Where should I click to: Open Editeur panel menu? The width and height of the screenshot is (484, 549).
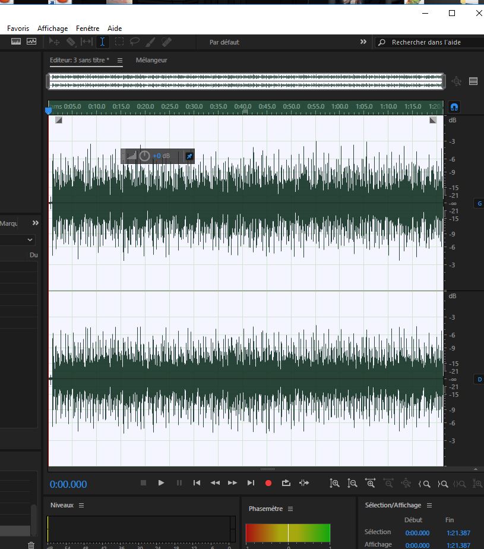119,61
